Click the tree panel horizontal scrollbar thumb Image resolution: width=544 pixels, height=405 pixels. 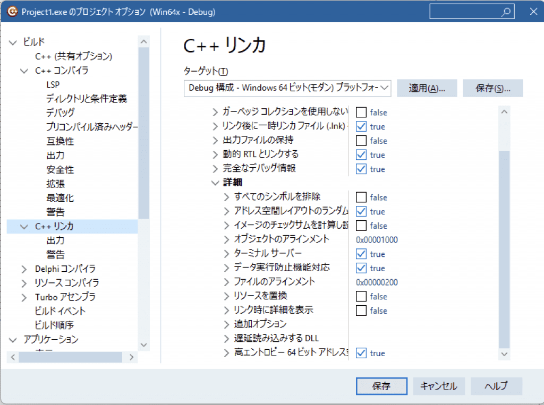[71, 357]
